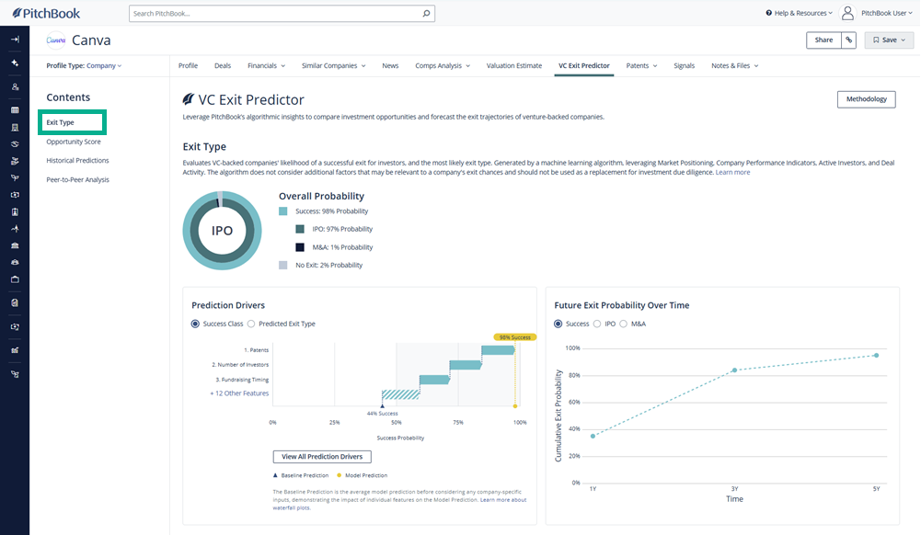
Task: Click the Success 98% legend color swatch
Action: tap(283, 211)
